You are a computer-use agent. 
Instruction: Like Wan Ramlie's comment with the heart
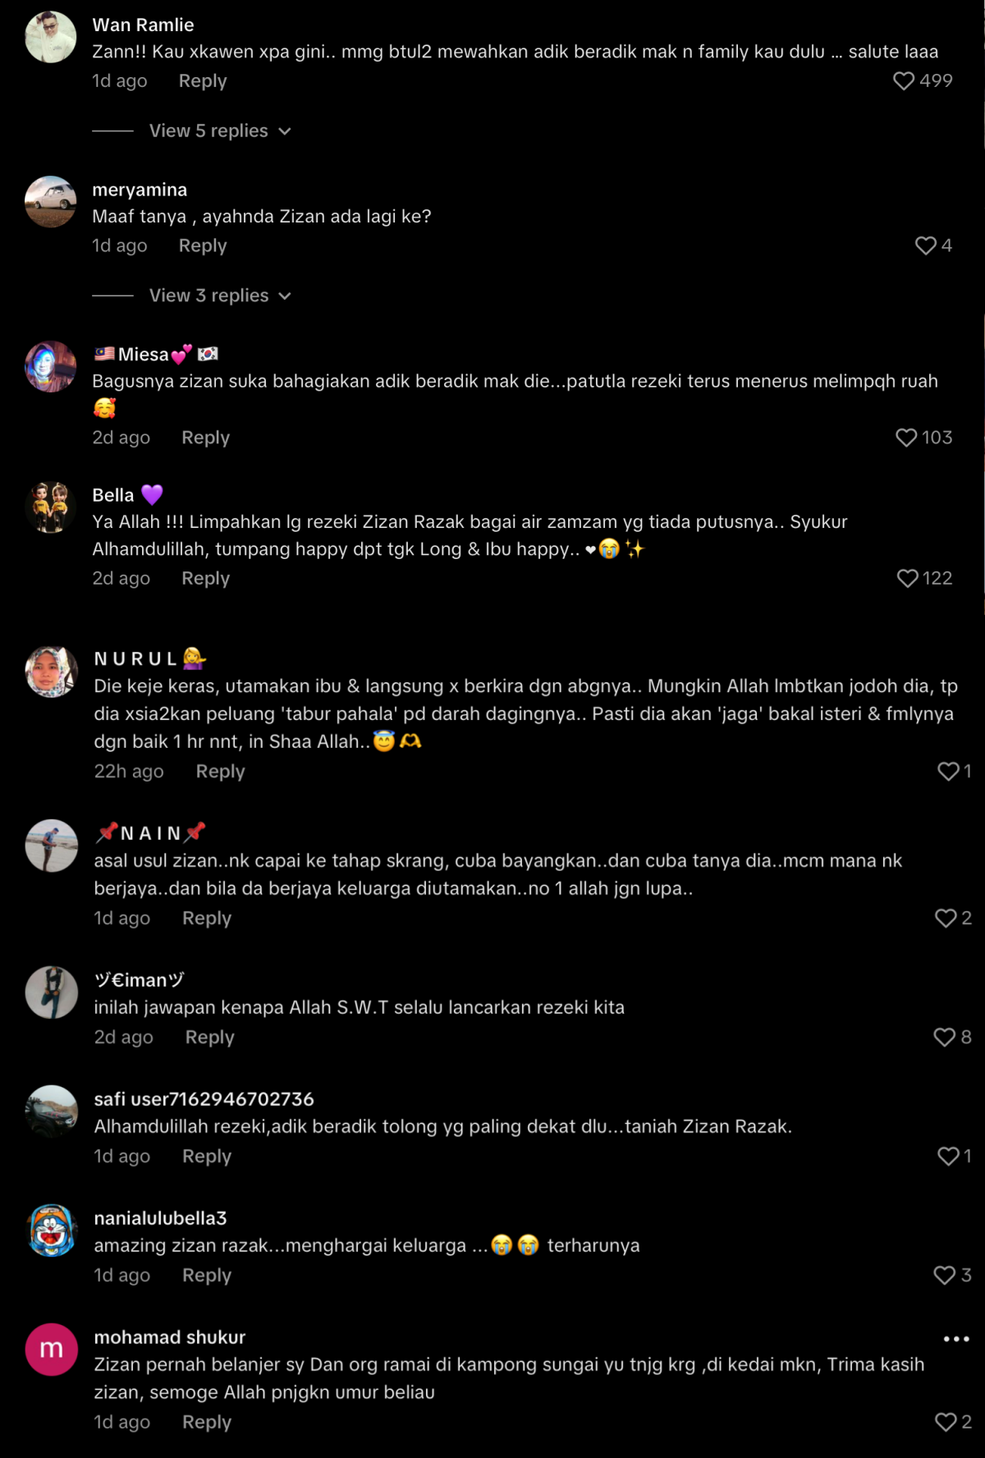point(904,80)
